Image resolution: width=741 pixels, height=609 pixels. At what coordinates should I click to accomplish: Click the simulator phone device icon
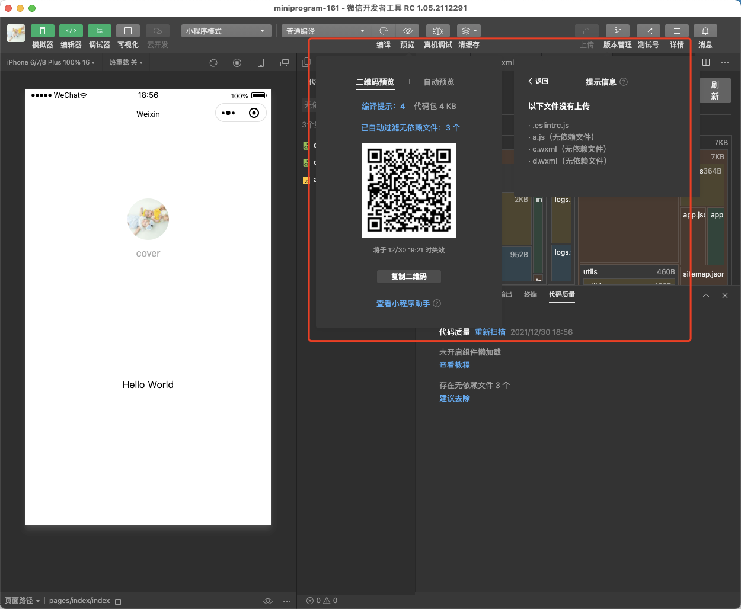(x=261, y=63)
